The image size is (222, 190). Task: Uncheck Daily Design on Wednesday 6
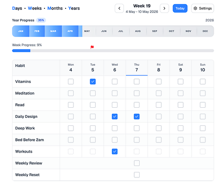pyautogui.click(x=115, y=116)
